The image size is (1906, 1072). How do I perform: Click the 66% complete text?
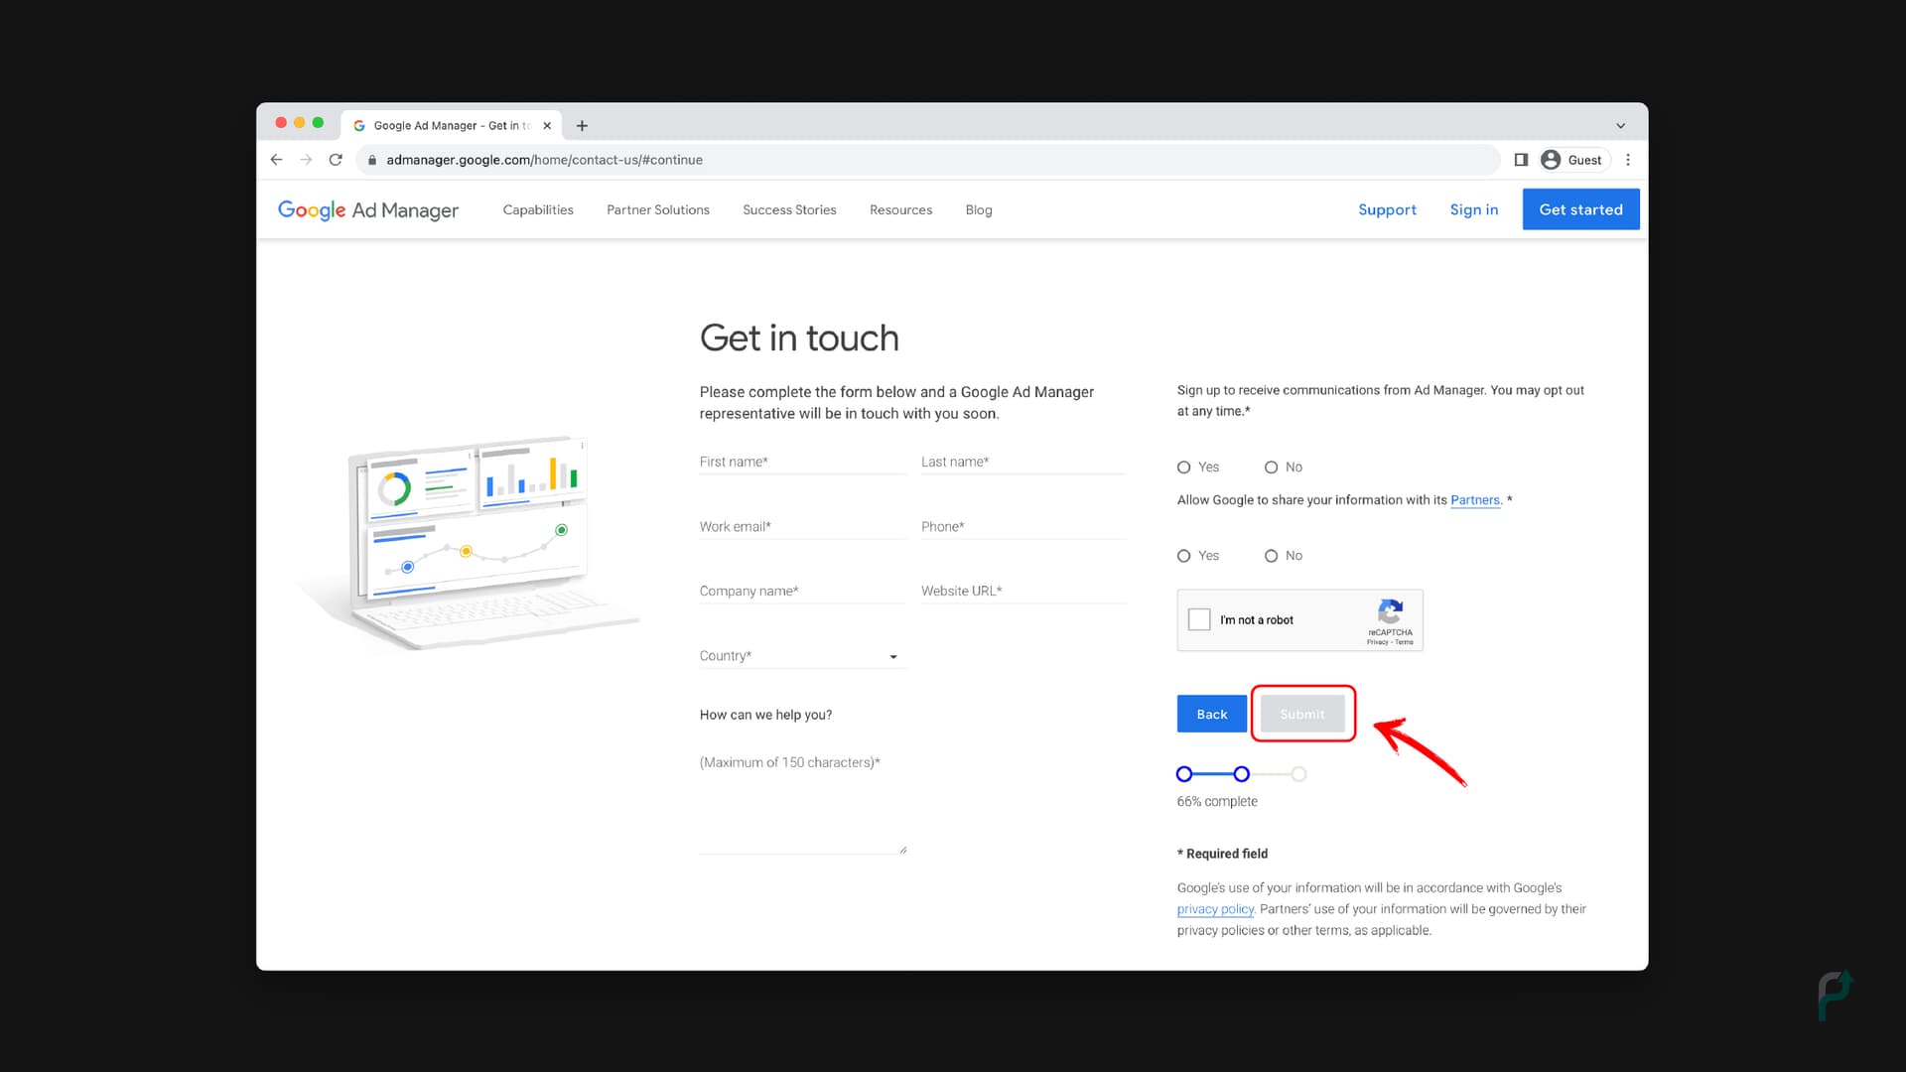pyautogui.click(x=1217, y=802)
